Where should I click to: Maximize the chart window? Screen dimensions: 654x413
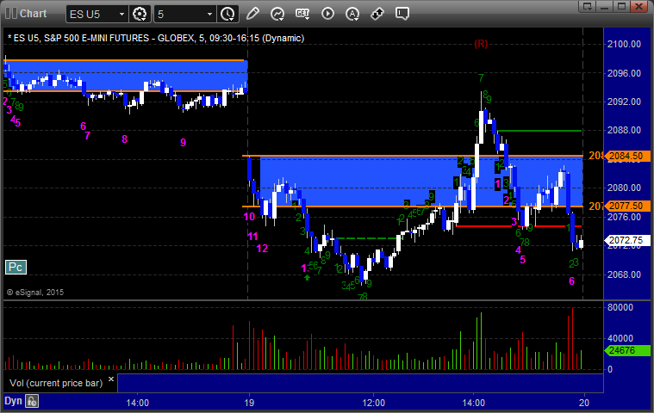[622, 6]
